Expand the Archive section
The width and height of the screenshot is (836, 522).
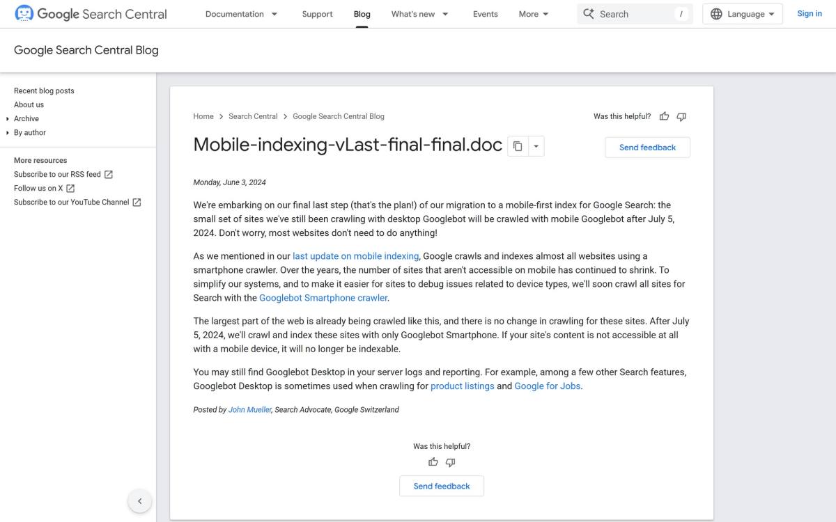pyautogui.click(x=26, y=118)
